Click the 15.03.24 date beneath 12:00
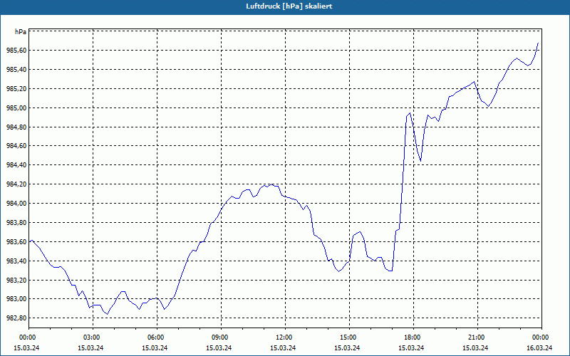570x356 pixels. (283, 347)
